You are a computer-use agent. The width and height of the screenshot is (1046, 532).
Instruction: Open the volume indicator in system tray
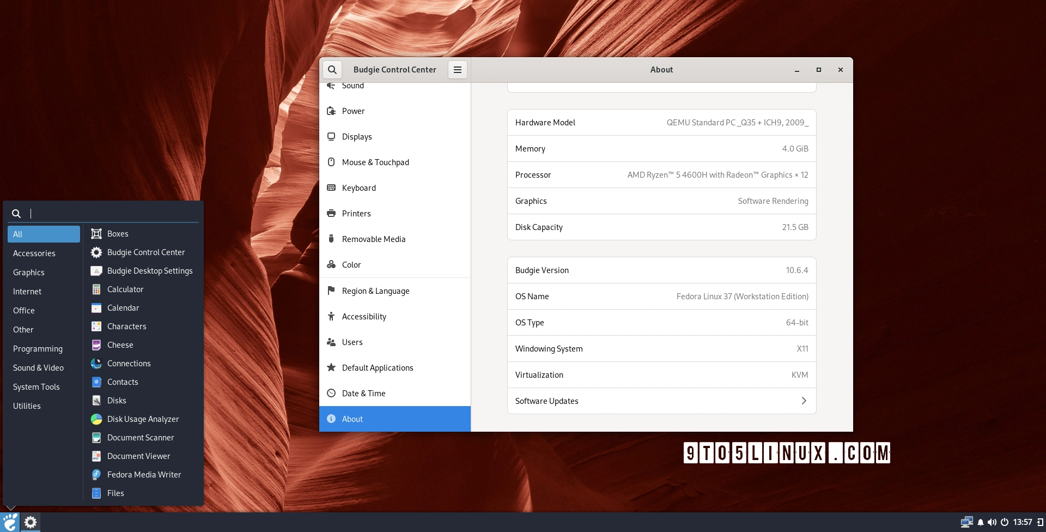point(992,522)
